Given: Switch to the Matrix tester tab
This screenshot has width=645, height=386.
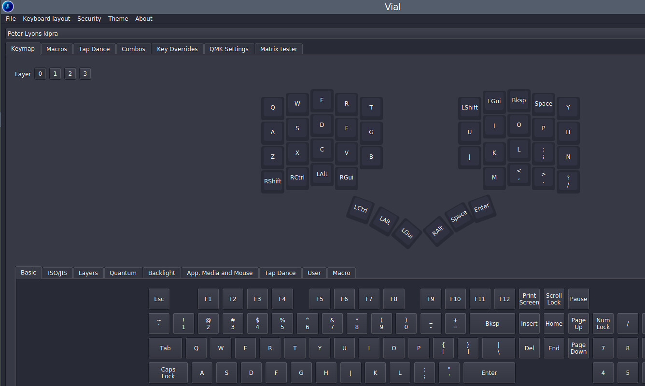Looking at the screenshot, I should pyautogui.click(x=279, y=49).
